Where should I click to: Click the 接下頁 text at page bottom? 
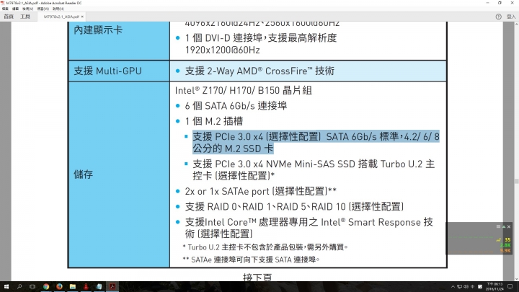pyautogui.click(x=257, y=278)
